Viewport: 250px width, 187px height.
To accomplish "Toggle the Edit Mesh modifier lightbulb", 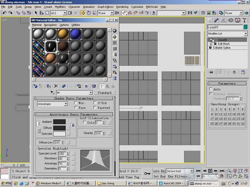I will (x=211, y=44).
